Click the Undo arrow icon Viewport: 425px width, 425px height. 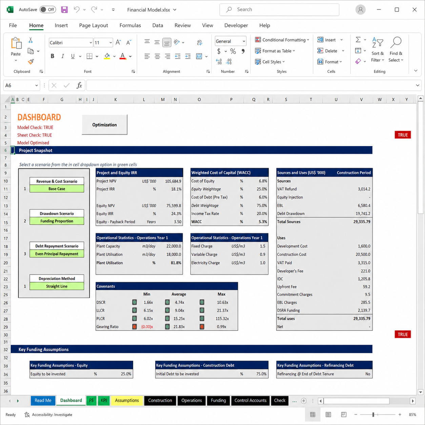pyautogui.click(x=77, y=9)
